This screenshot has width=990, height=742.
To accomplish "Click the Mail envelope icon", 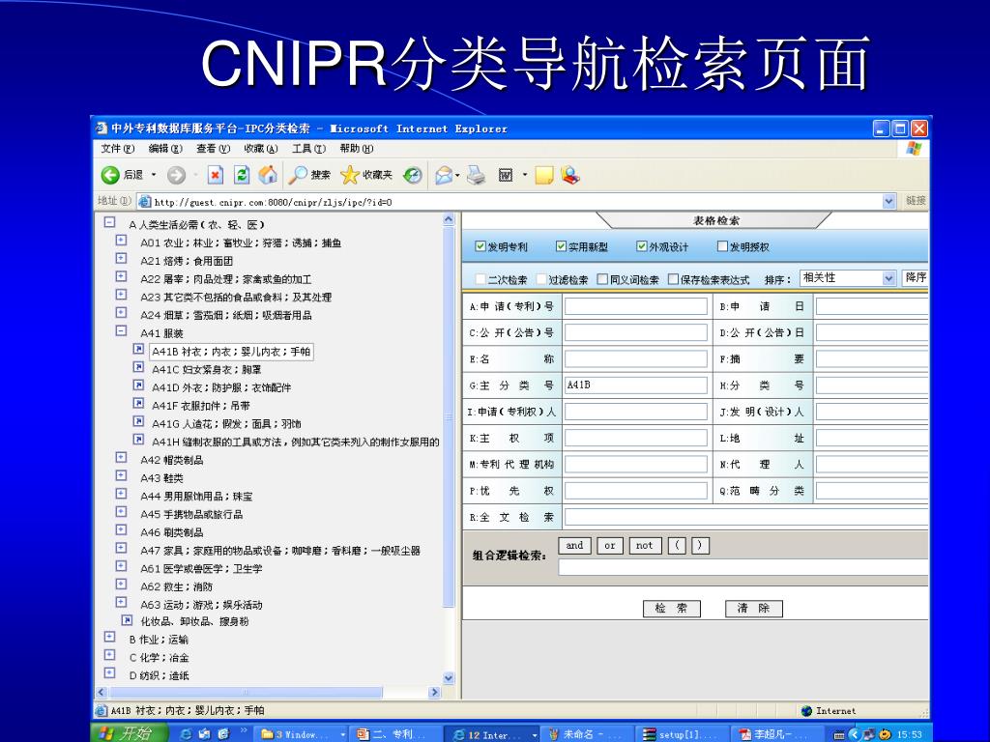I will (x=444, y=175).
